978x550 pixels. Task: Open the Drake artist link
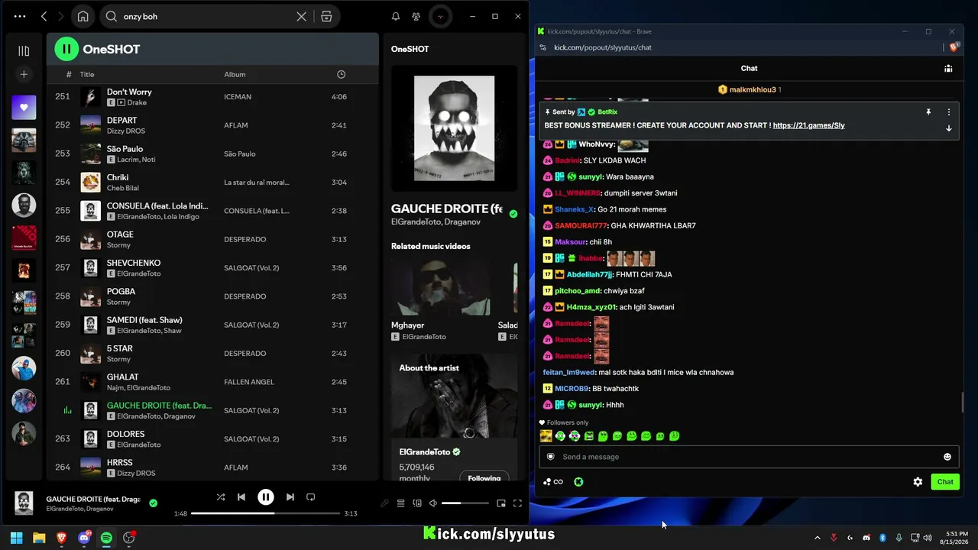pyautogui.click(x=137, y=102)
